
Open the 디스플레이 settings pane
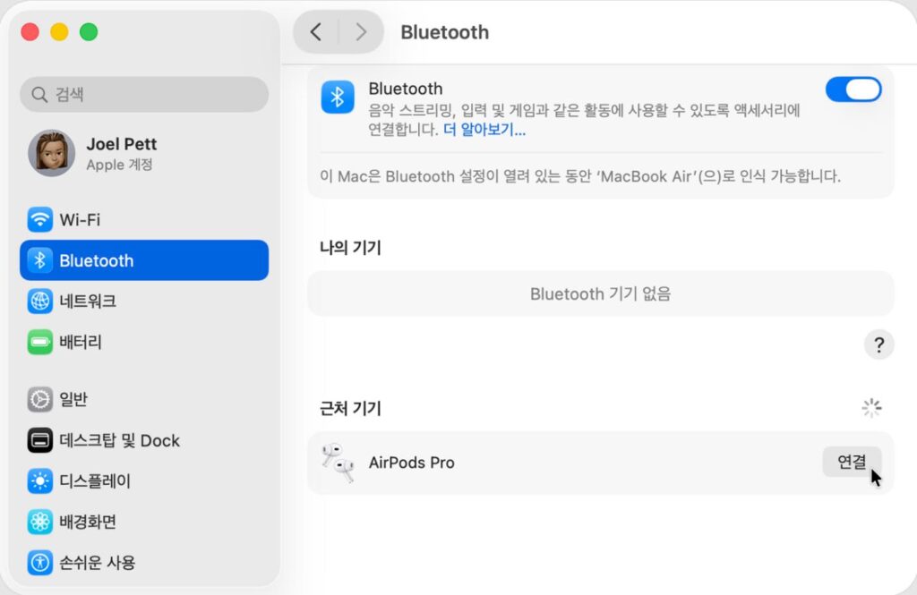point(144,481)
